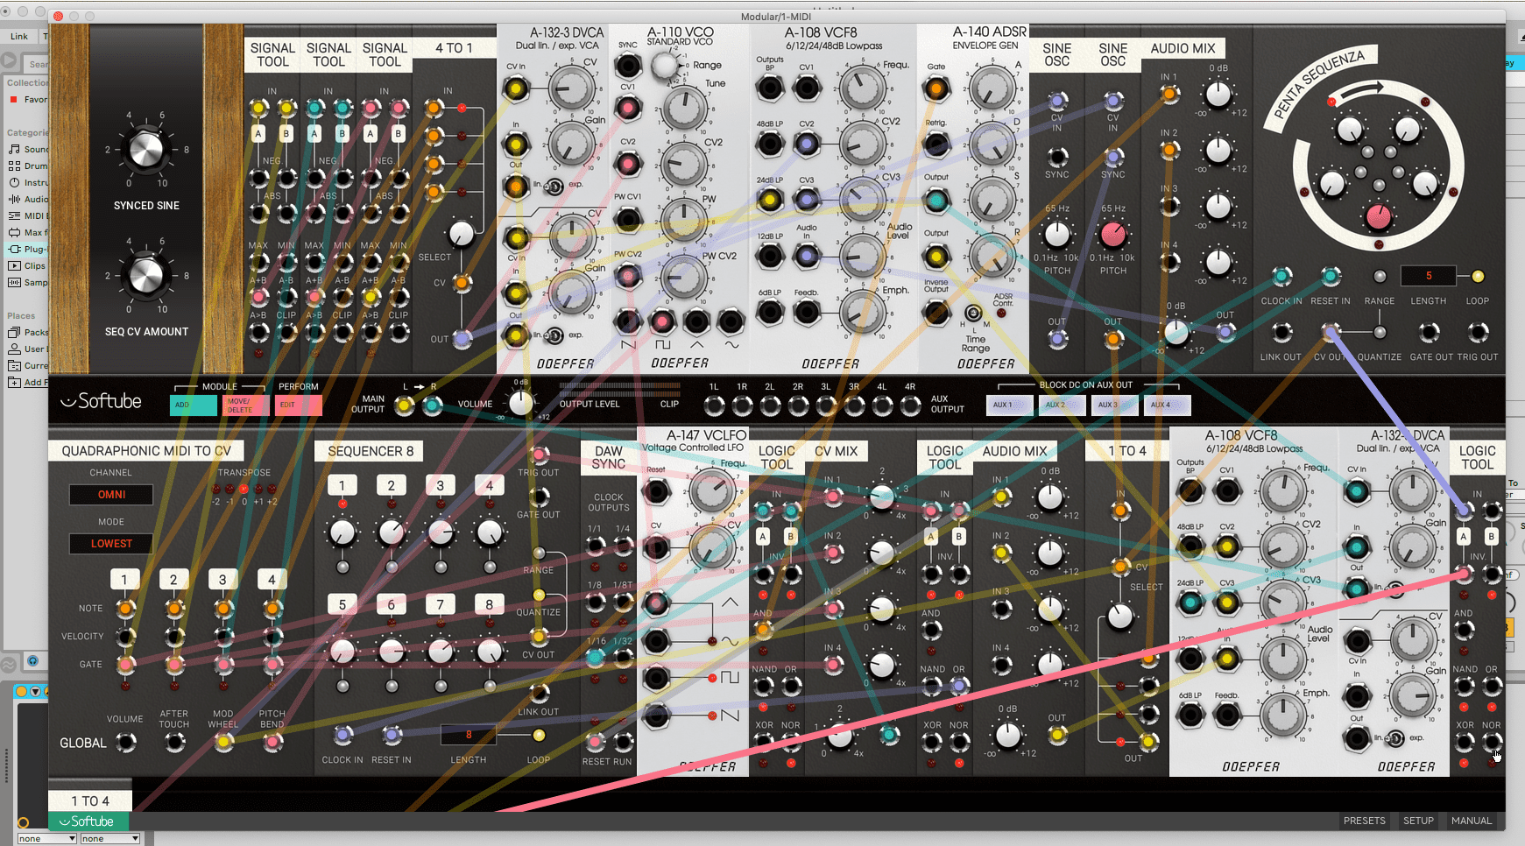Click the Sequencer 8 Reset In jack
This screenshot has width=1525, height=846.
392,735
